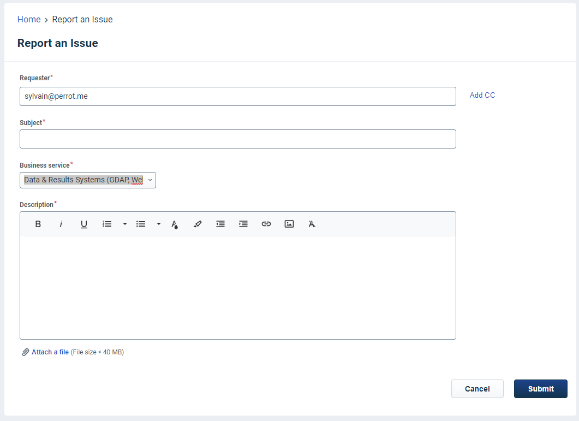579x421 pixels.
Task: Toggle italic formatting in description editor
Action: click(x=61, y=224)
